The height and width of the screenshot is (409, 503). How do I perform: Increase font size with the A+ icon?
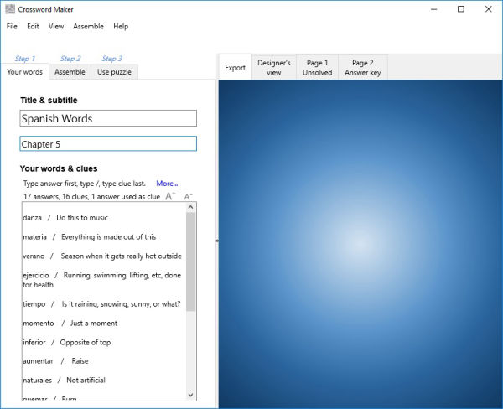pos(170,196)
